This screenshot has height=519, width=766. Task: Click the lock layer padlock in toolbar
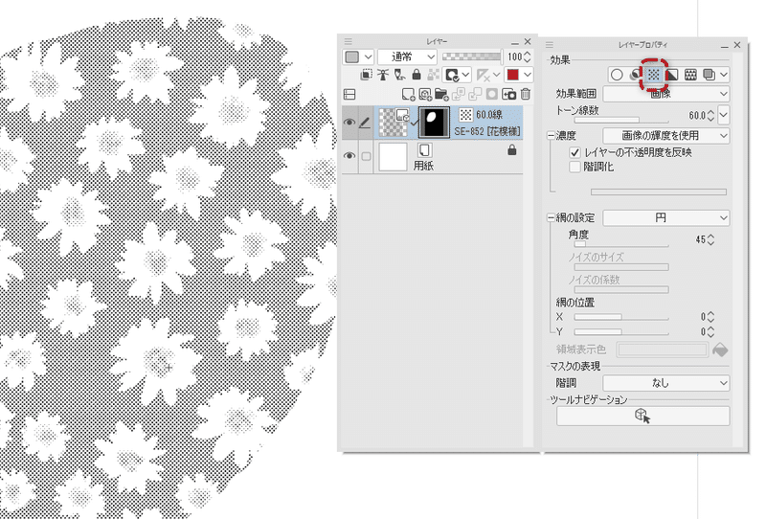[x=417, y=75]
